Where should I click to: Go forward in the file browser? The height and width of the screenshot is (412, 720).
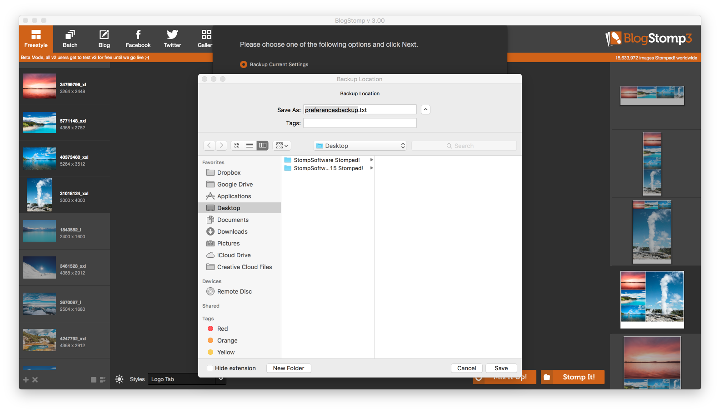point(221,146)
